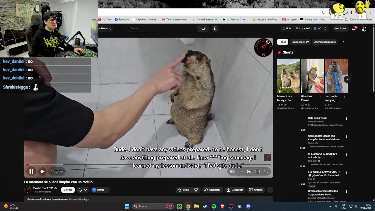Open the 'Marmot is a funny, cute' short thumbnail

point(289,76)
